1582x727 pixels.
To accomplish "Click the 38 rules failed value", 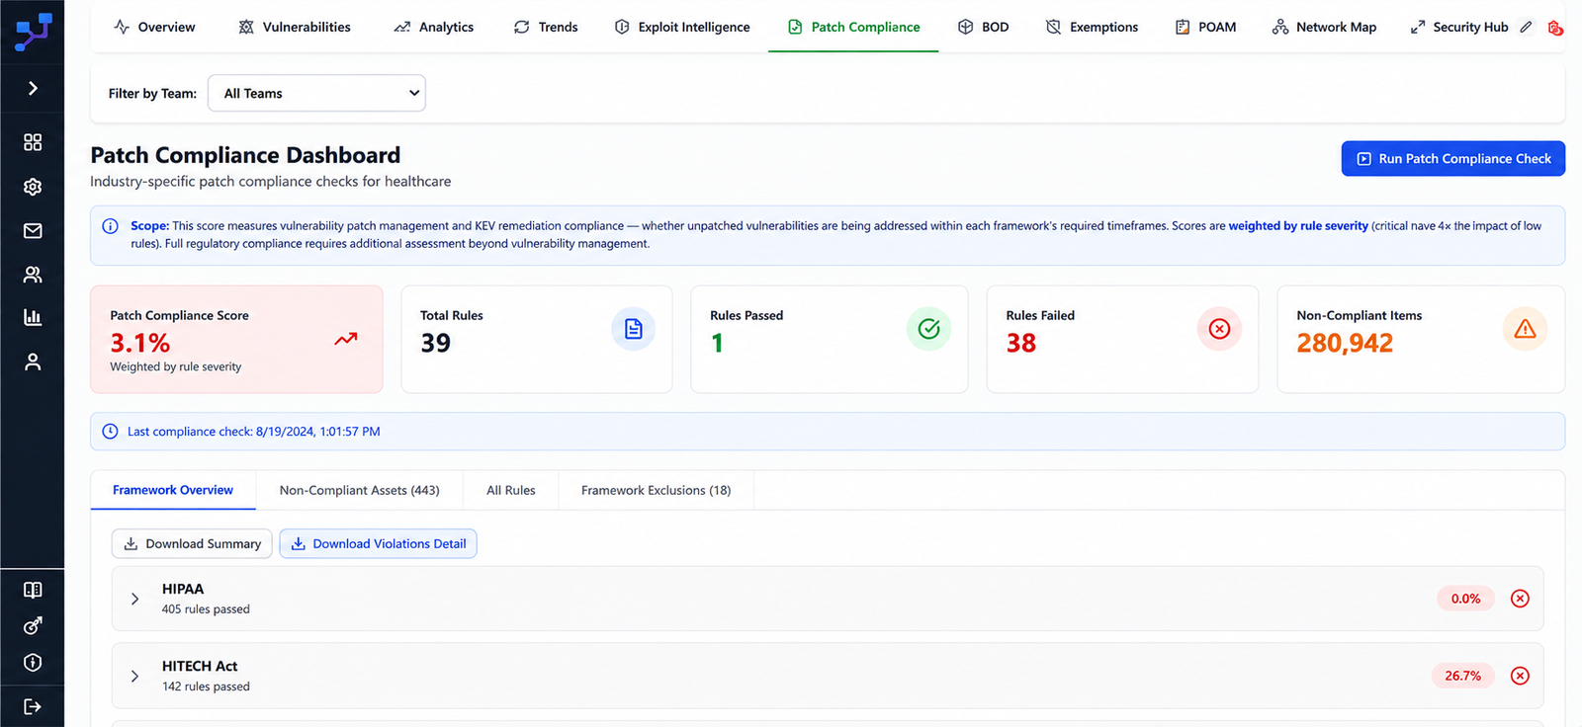I will coord(1021,343).
